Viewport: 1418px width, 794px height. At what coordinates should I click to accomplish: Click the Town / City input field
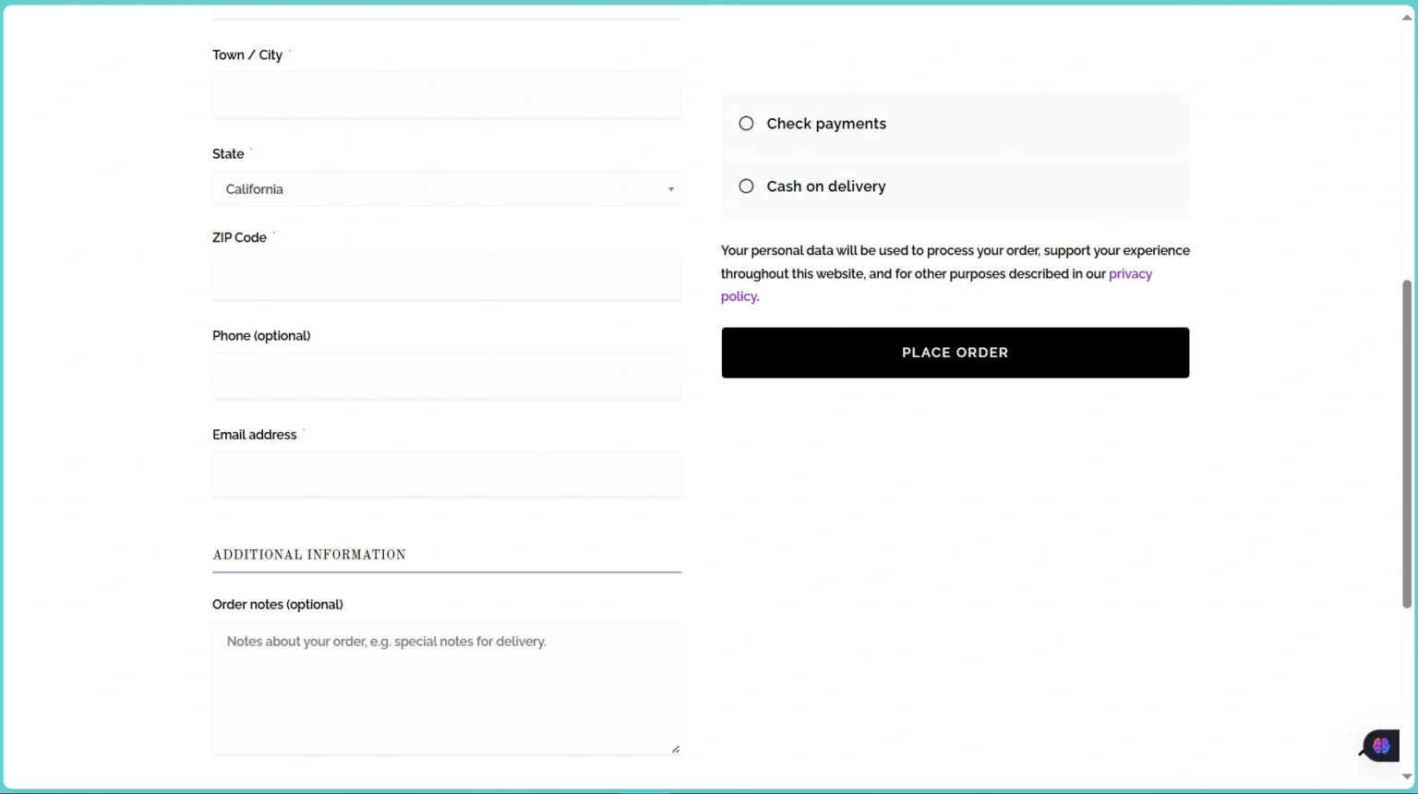coord(446,95)
